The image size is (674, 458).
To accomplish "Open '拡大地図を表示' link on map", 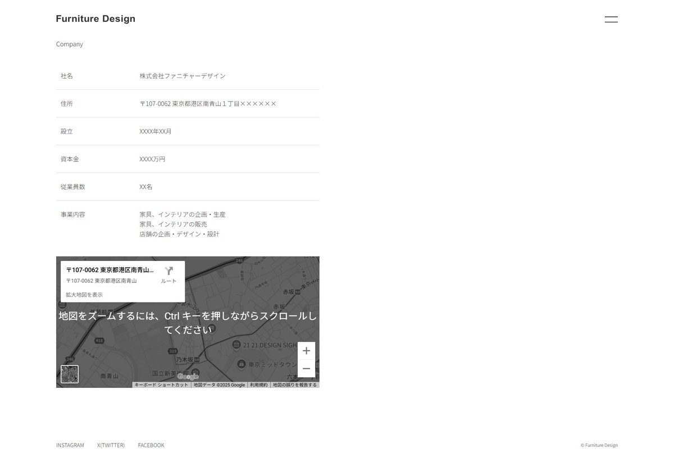I will click(x=84, y=295).
